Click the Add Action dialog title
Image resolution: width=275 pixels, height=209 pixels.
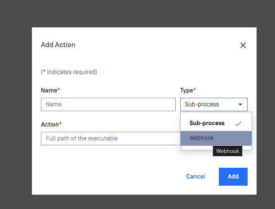point(58,45)
